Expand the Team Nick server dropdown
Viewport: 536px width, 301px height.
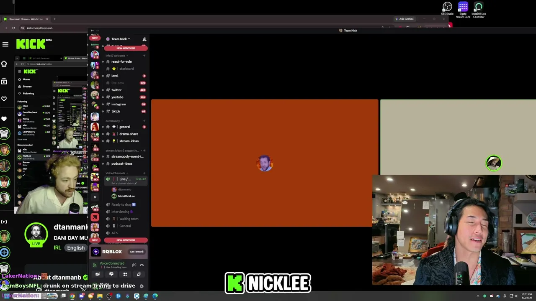121,39
